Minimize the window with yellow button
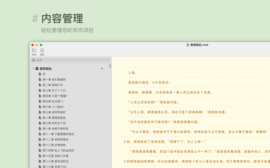 pos(37,45)
